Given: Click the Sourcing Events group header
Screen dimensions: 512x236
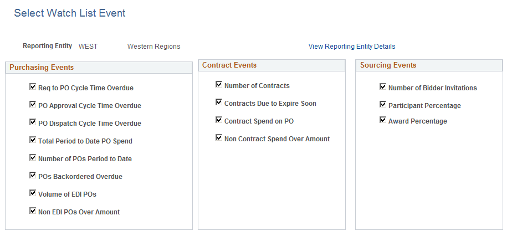Looking at the screenshot, I should (388, 65).
